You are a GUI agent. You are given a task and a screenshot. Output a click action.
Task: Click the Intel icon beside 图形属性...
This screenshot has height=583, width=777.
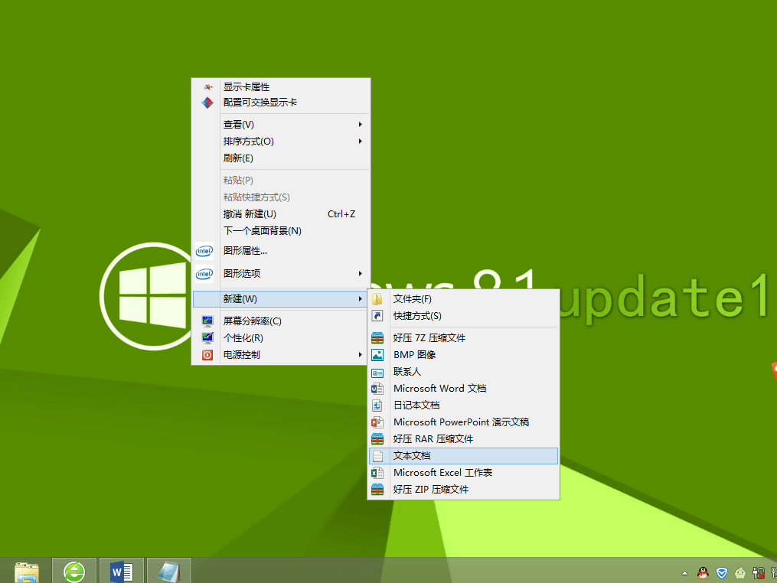(204, 251)
